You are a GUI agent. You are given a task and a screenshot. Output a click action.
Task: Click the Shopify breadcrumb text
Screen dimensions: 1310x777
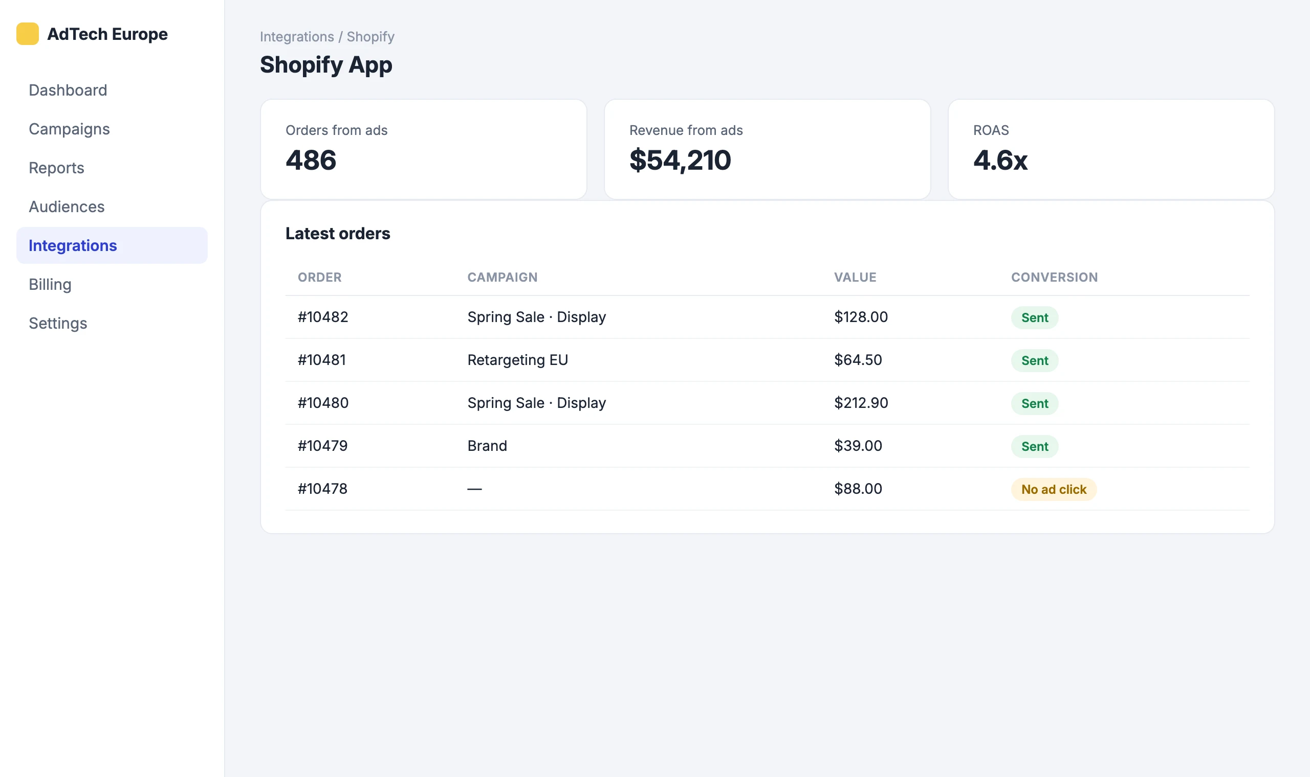(x=370, y=37)
